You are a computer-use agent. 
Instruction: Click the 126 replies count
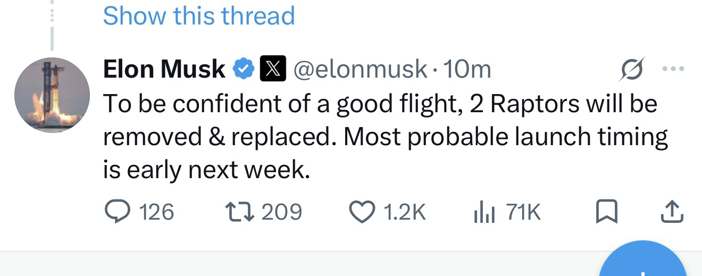[156, 212]
